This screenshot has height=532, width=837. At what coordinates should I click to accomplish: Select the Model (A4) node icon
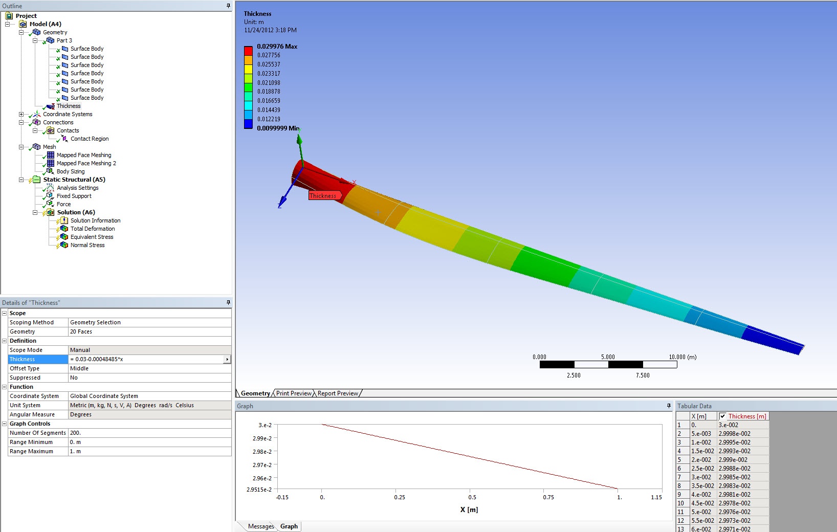coord(23,24)
